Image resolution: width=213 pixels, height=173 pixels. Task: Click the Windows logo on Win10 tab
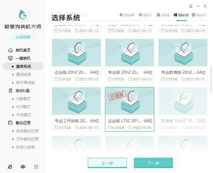point(175,15)
